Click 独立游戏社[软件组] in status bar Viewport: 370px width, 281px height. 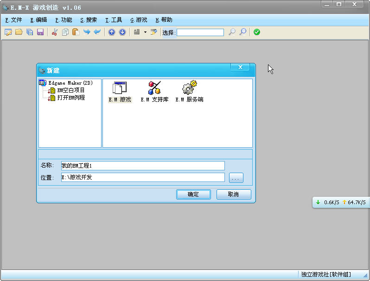(326, 275)
